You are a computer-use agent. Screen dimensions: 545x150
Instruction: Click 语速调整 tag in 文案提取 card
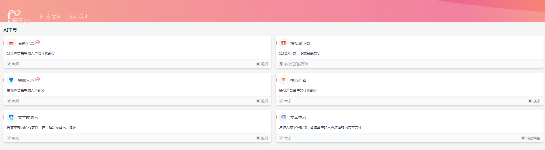click(x=533, y=138)
